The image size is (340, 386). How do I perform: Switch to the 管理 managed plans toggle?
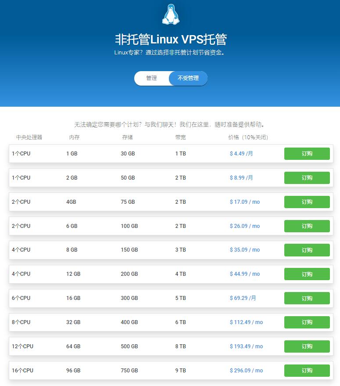[151, 78]
